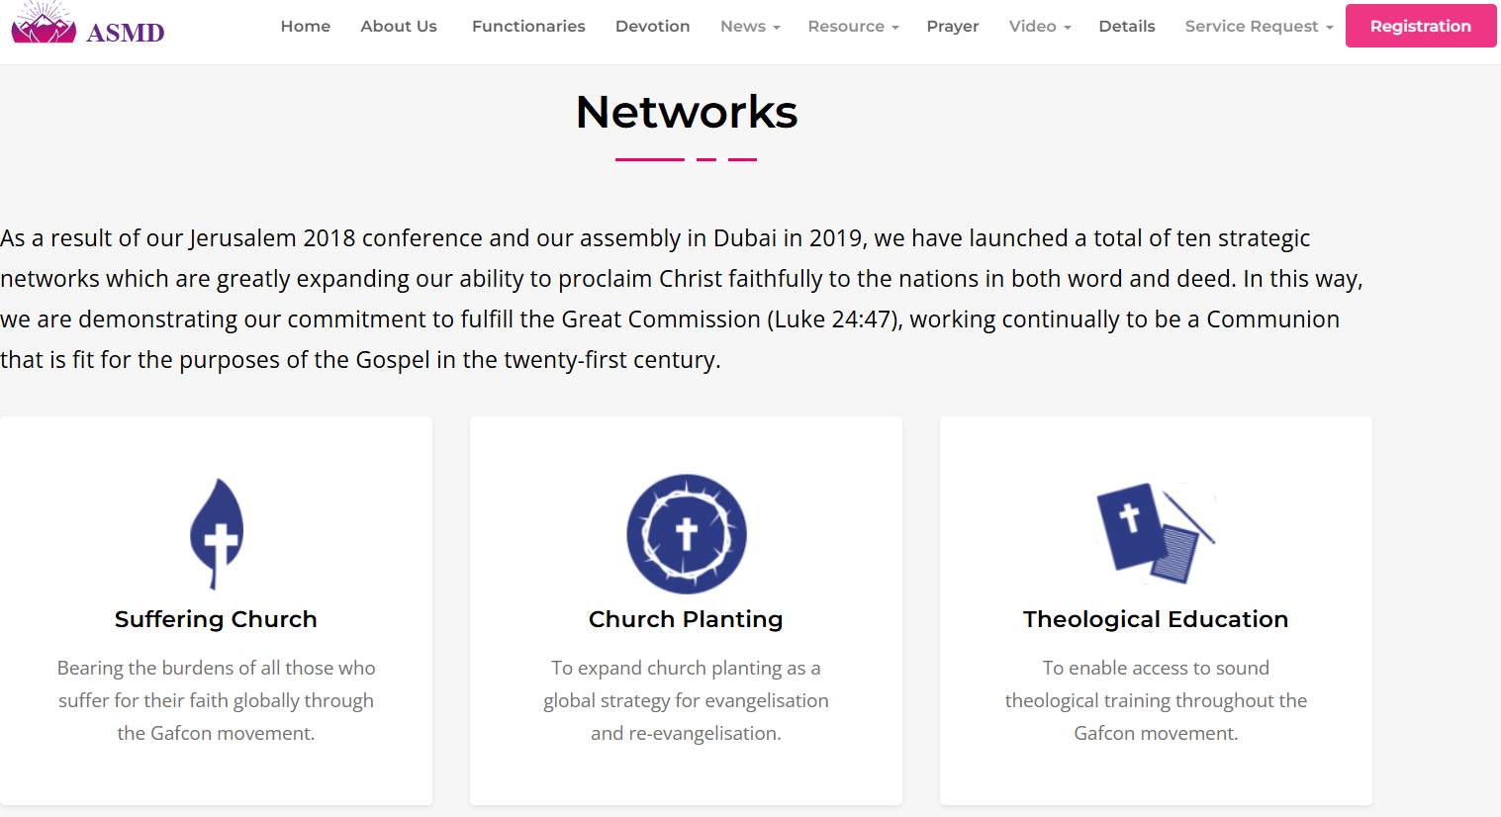Select Details in the navigation bar

[1127, 27]
